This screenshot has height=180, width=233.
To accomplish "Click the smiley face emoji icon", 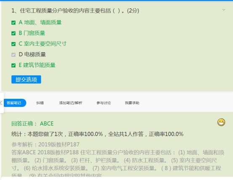I will 221,122.
